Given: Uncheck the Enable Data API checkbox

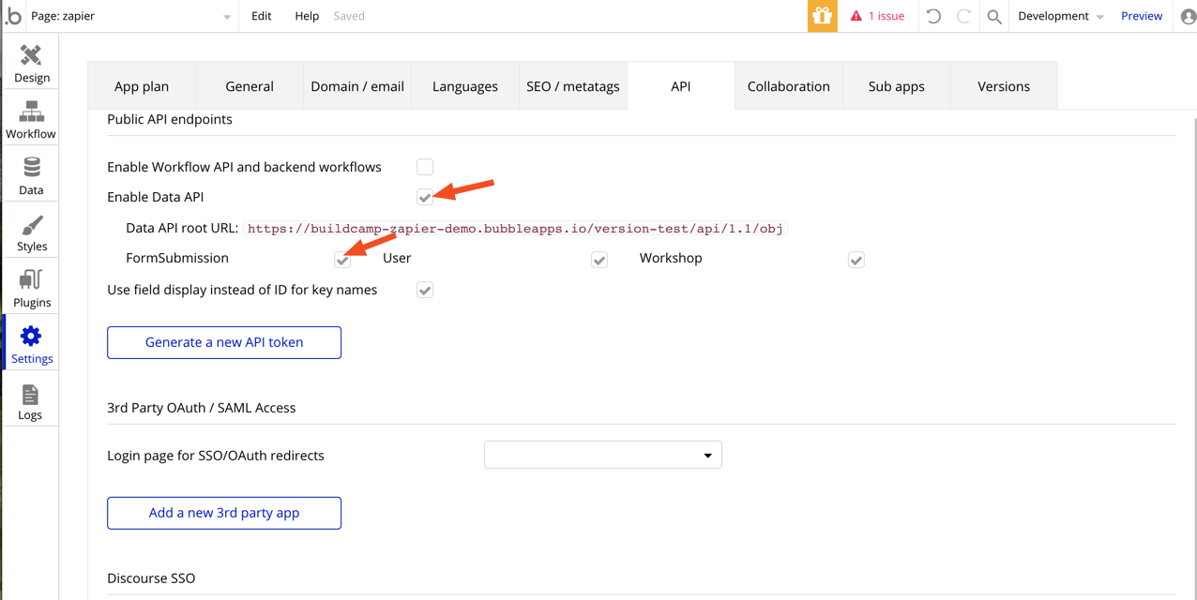Looking at the screenshot, I should pyautogui.click(x=424, y=197).
